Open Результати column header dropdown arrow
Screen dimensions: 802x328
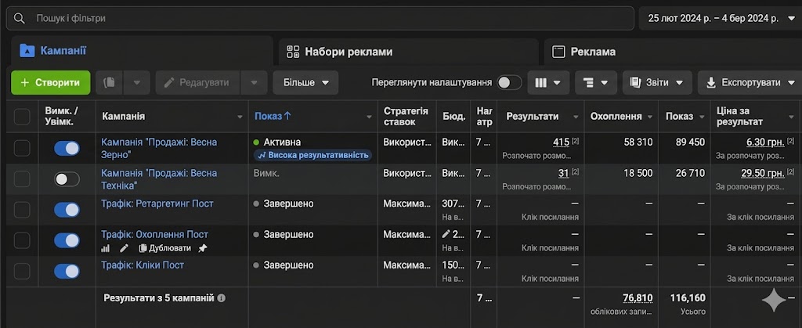tap(576, 117)
